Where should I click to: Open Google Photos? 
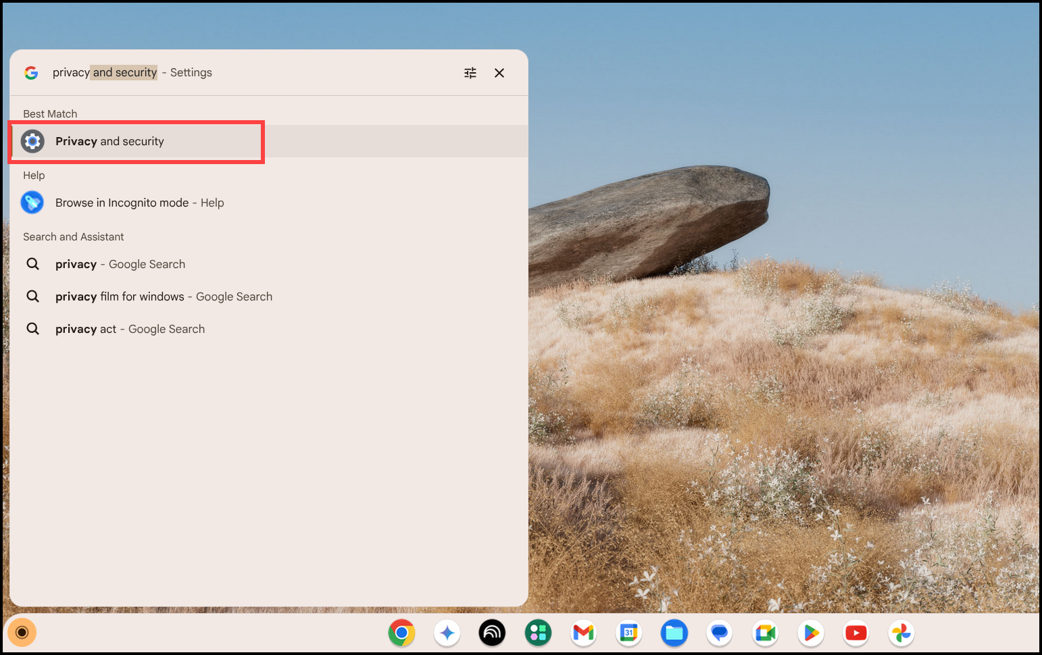pos(901,633)
